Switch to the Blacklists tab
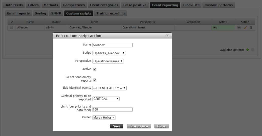 pos(191,5)
